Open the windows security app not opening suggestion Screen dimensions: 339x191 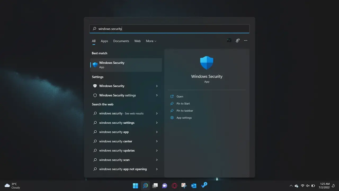(126, 169)
